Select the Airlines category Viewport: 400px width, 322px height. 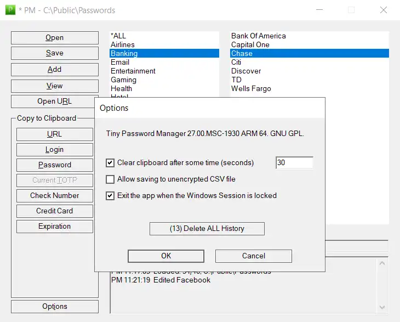164,44
